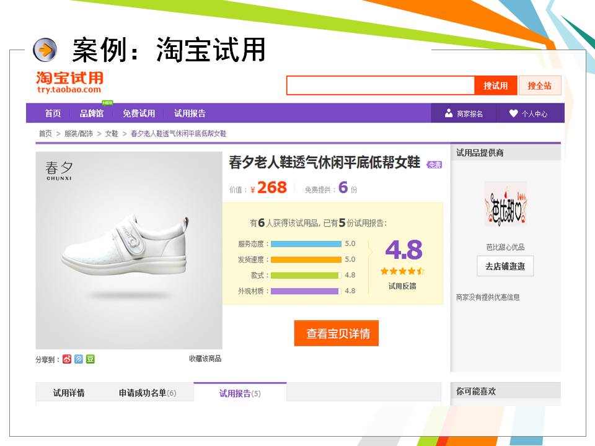This screenshot has height=446, width=595.
Task: Click the product title 春夕老人鞋透气休闲平底低帮女鞋
Action: tap(324, 162)
